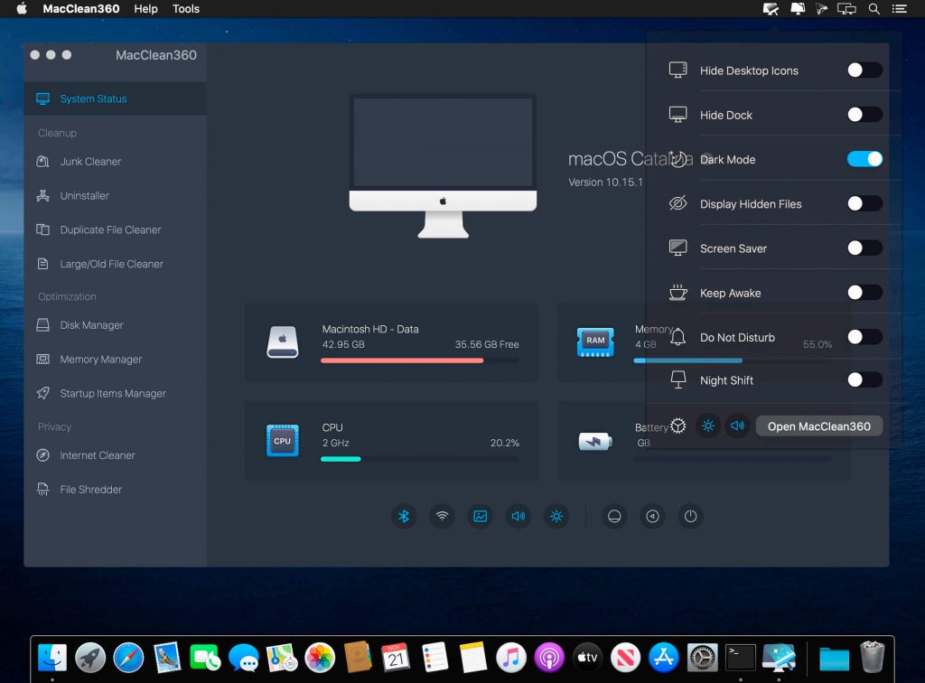Click the power button icon
Screen dimensions: 925x683
pos(690,517)
